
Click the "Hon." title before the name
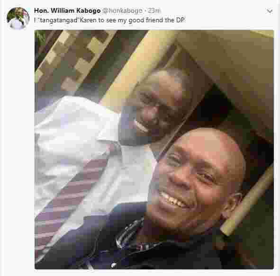point(41,11)
